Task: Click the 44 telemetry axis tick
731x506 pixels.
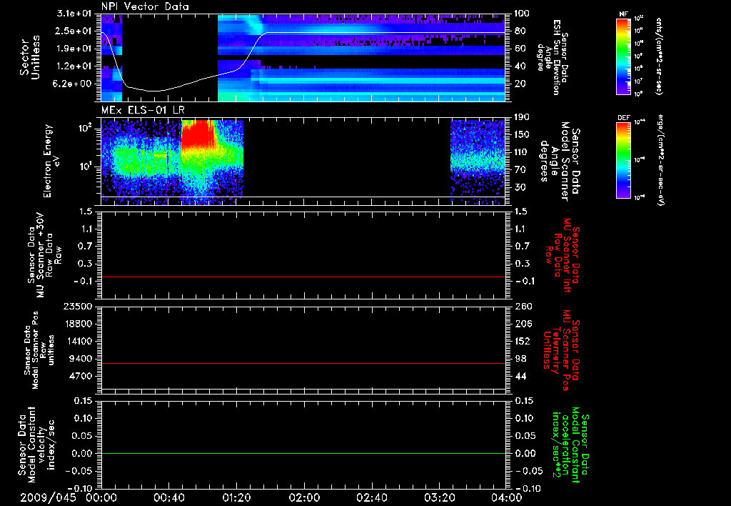Action: coord(519,376)
